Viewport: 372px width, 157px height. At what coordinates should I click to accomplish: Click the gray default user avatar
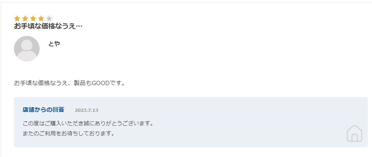tap(26, 49)
